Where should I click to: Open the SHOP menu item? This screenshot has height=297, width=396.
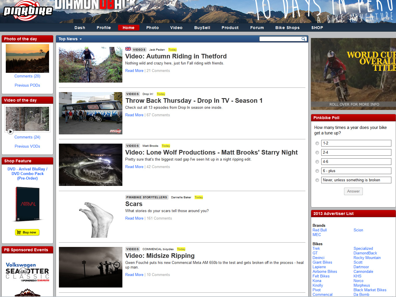(x=317, y=28)
